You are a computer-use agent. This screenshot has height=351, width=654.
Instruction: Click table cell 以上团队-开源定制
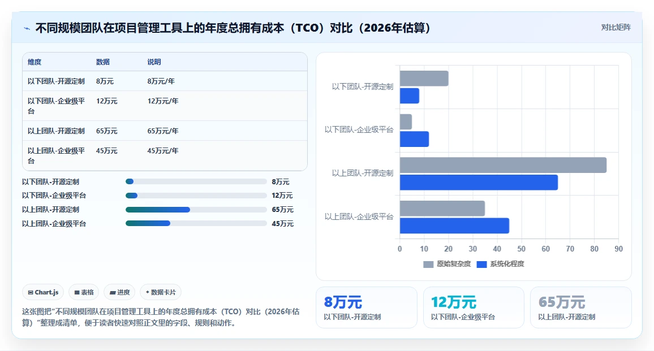pyautogui.click(x=57, y=131)
